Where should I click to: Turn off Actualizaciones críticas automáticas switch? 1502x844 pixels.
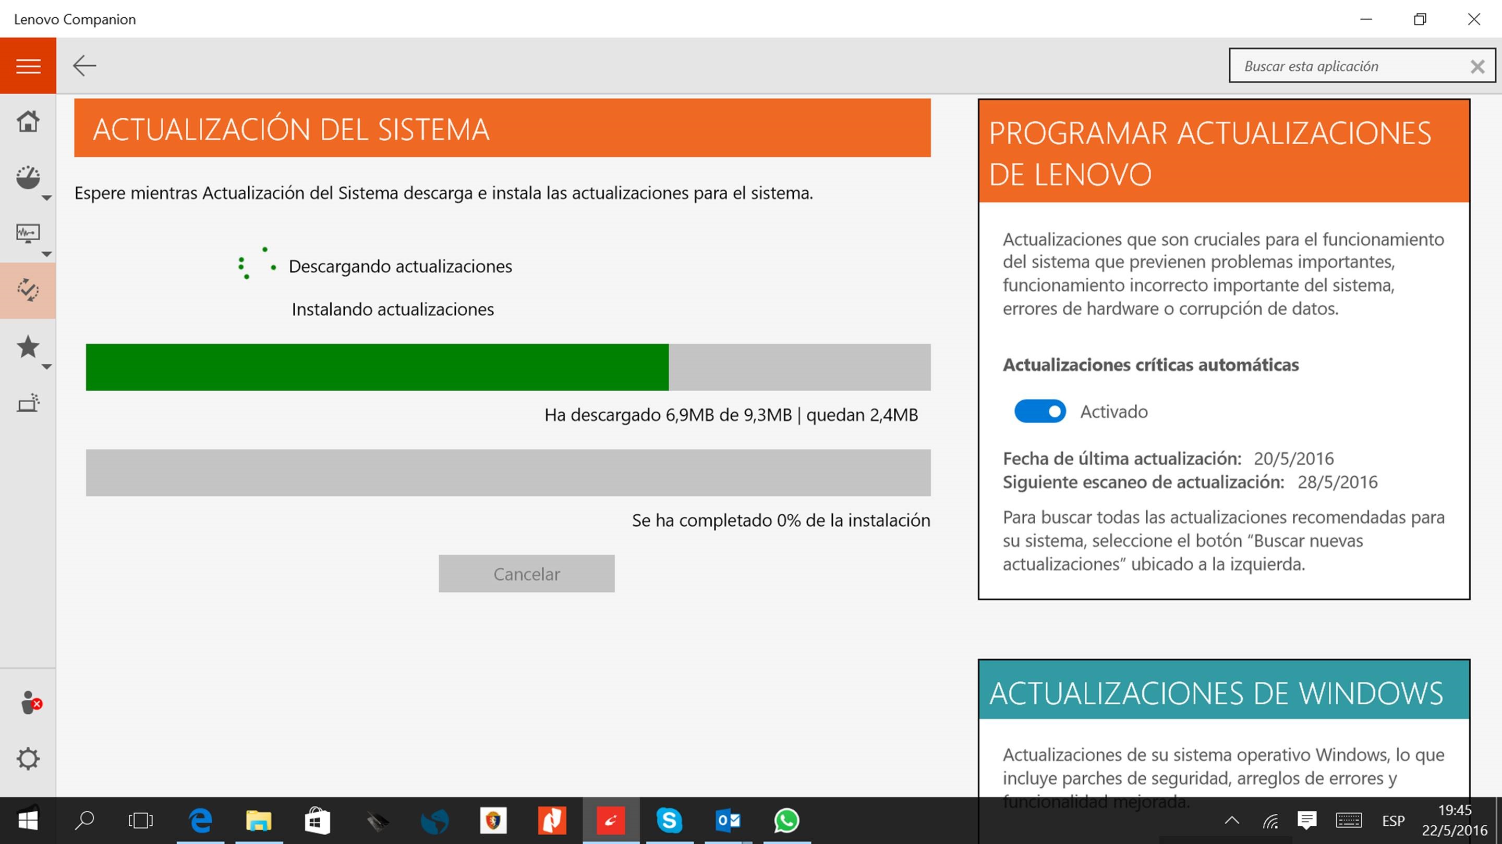pos(1039,411)
